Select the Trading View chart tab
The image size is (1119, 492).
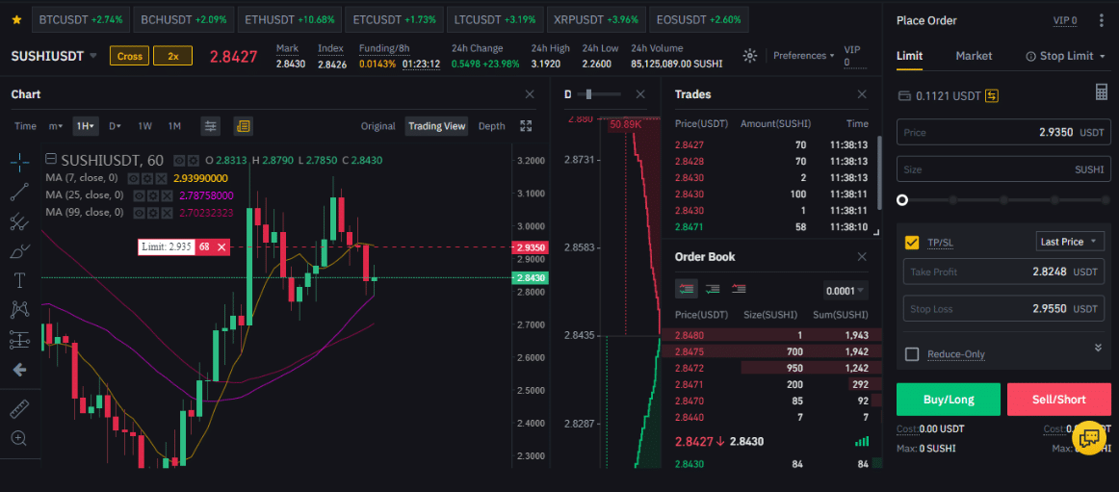coord(437,126)
